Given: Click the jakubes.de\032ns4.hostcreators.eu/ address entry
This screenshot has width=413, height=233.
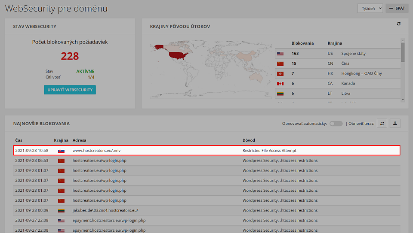Looking at the screenshot, I should (x=105, y=210).
